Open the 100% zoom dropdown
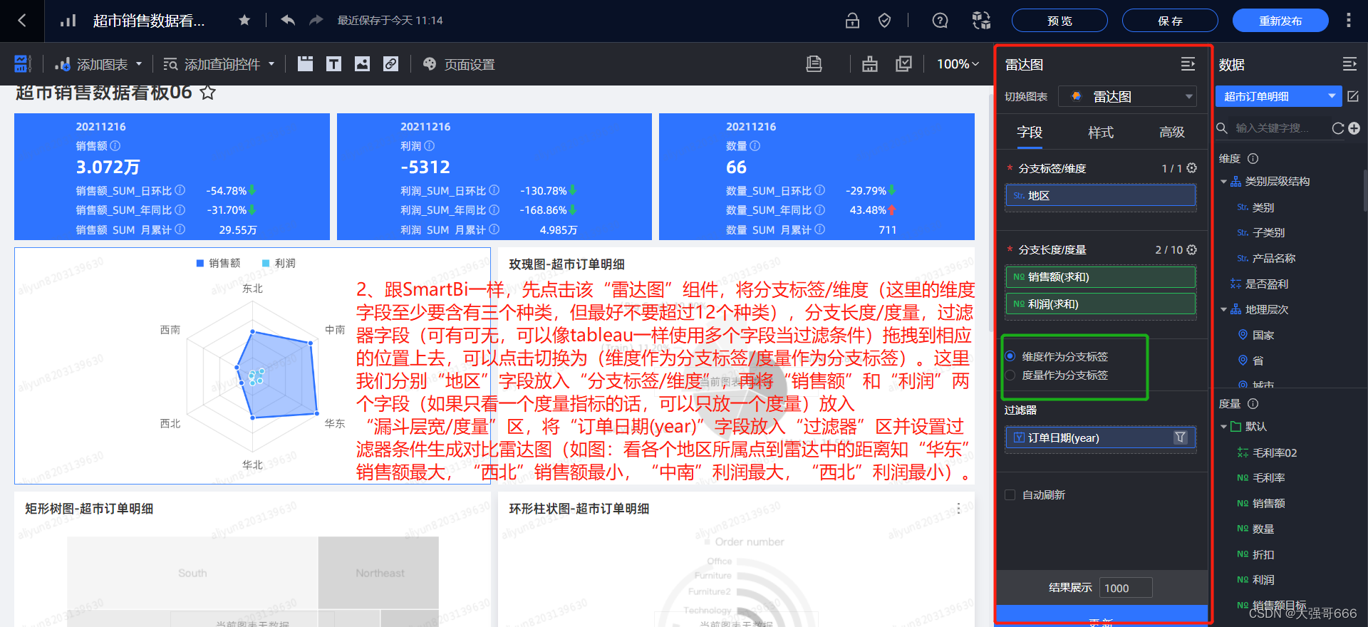The image size is (1368, 627). tap(958, 64)
